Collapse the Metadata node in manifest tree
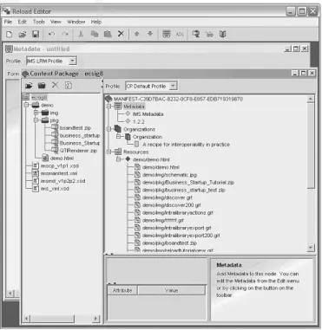The width and height of the screenshot is (322, 330). pyautogui.click(x=109, y=107)
